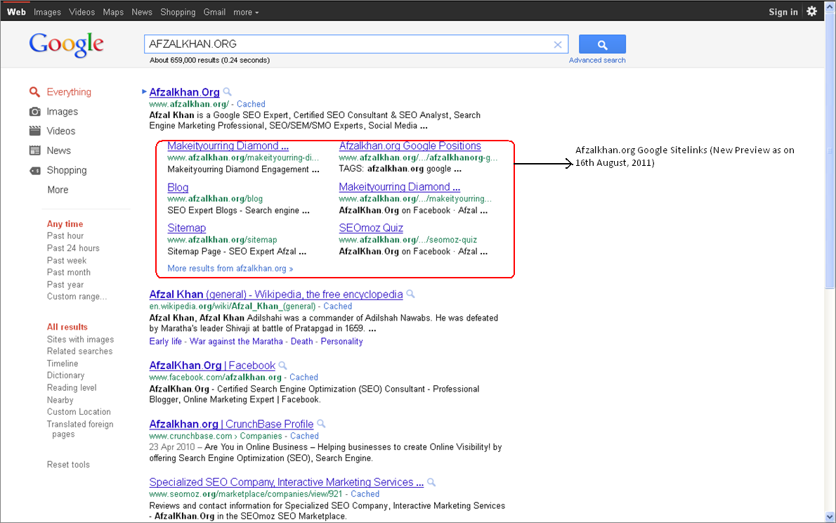Click the scrollbar down arrow
The width and height of the screenshot is (836, 523).
click(829, 517)
